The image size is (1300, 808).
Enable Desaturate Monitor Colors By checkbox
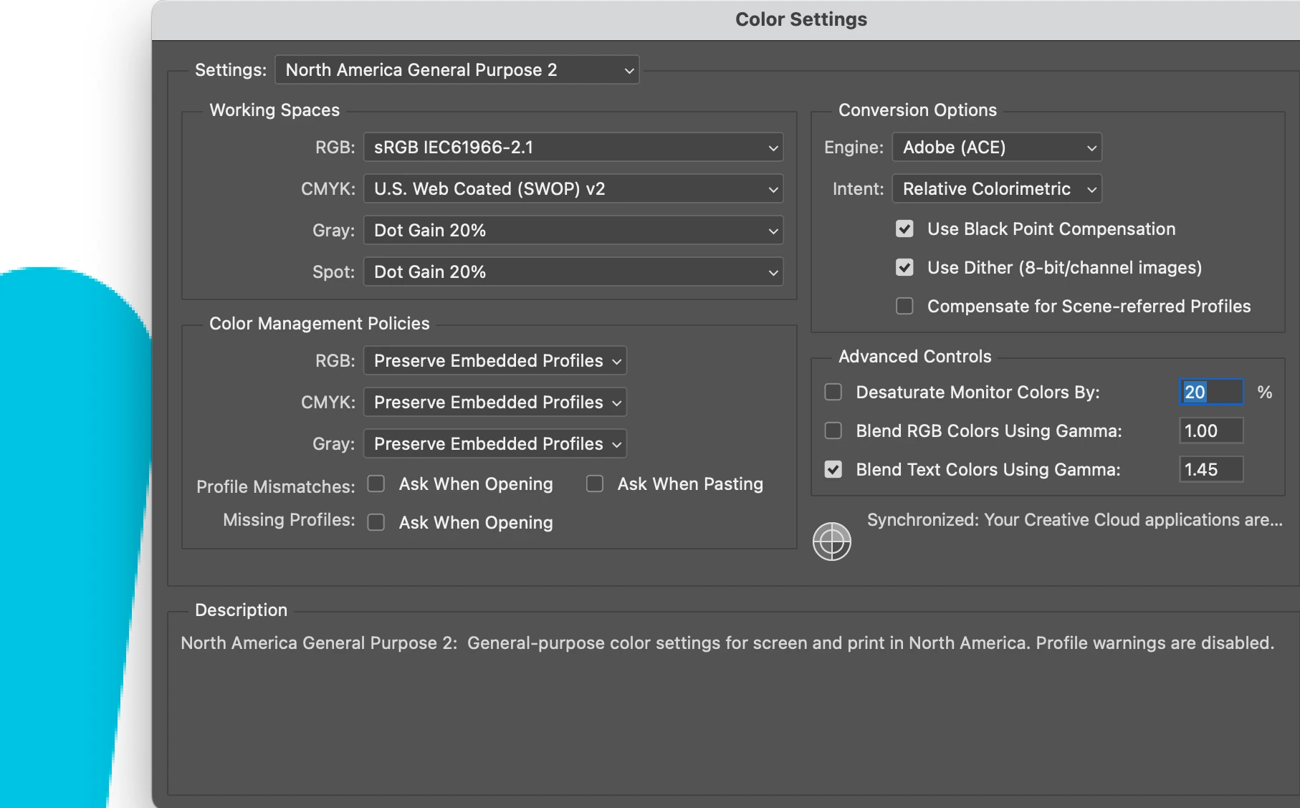click(x=833, y=393)
